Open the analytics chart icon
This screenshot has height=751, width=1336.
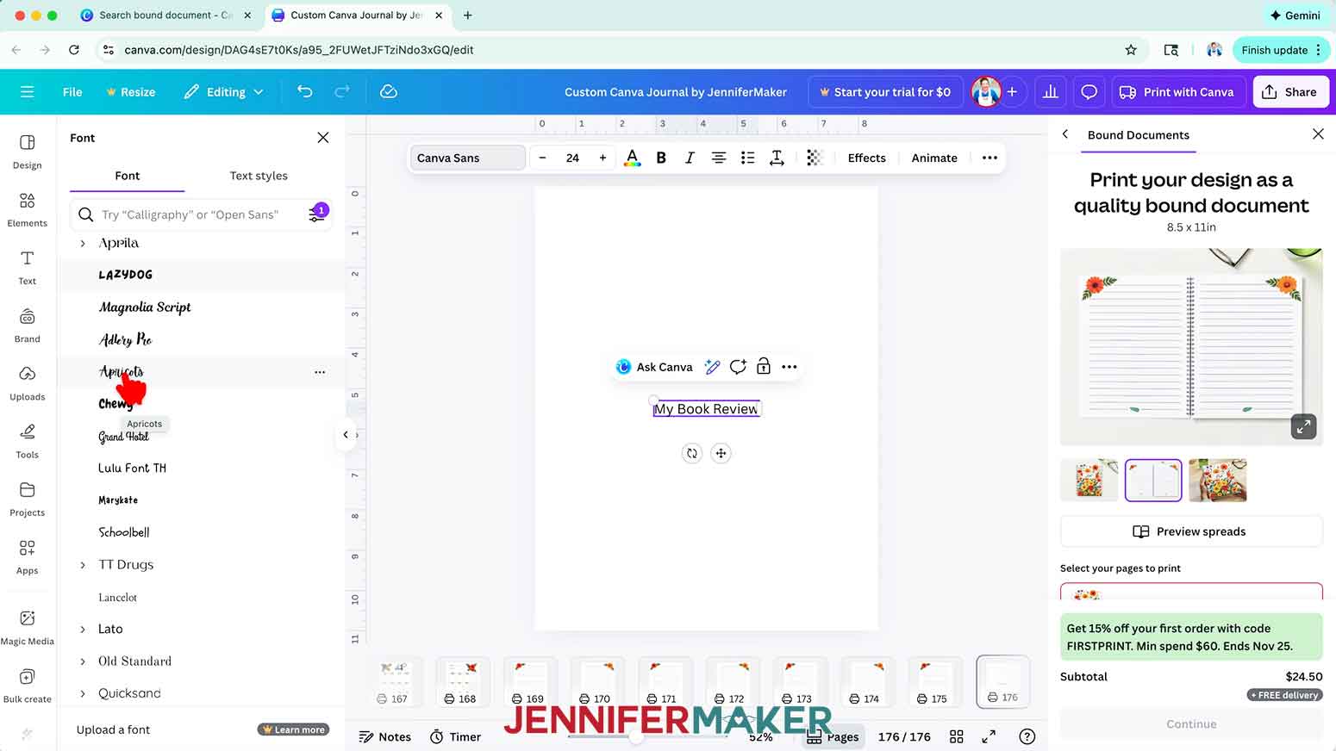(x=1050, y=91)
